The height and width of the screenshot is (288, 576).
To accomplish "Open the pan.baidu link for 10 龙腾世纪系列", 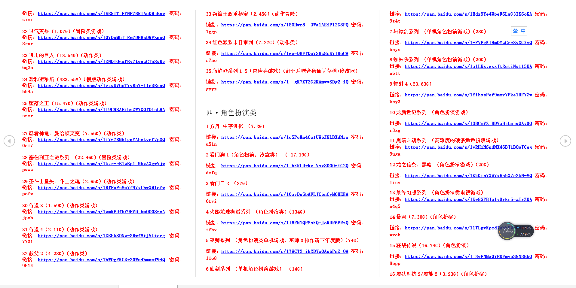I will (x=468, y=123).
